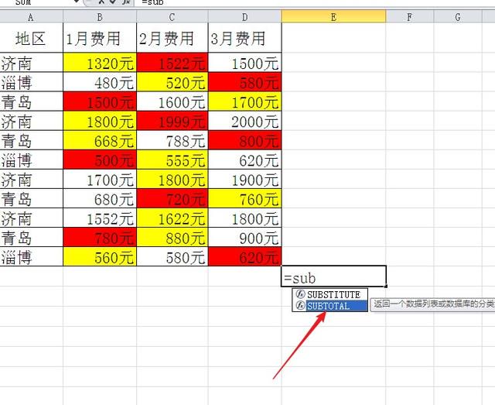The image size is (495, 405).
Task: Select the cell 1600元
Action: 172,101
